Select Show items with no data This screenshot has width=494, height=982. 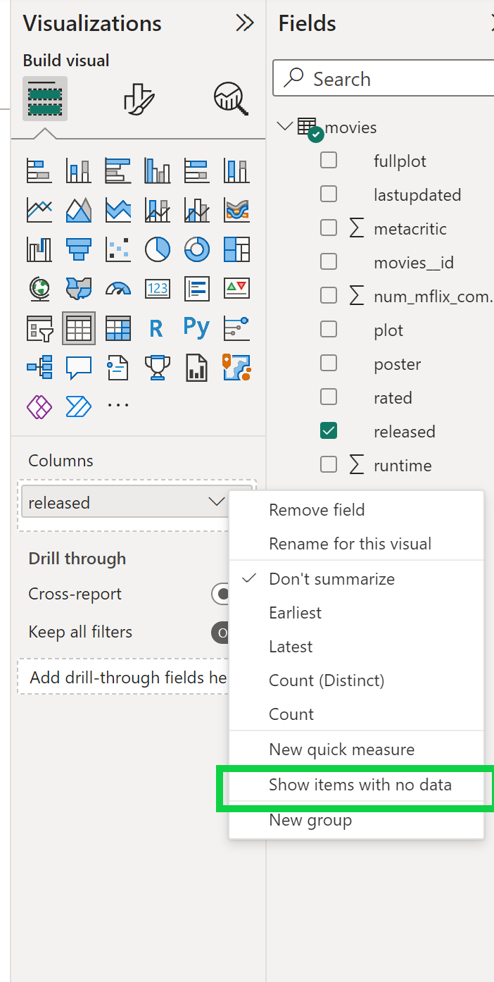coord(360,785)
